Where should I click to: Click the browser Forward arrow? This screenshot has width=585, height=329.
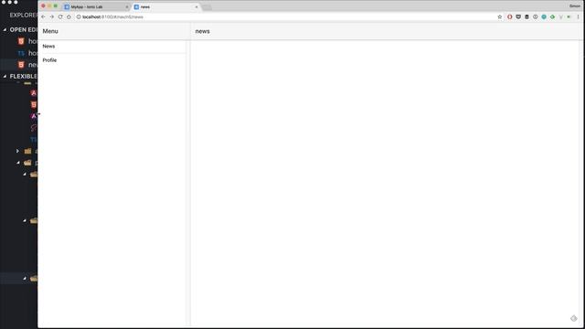pos(52,16)
